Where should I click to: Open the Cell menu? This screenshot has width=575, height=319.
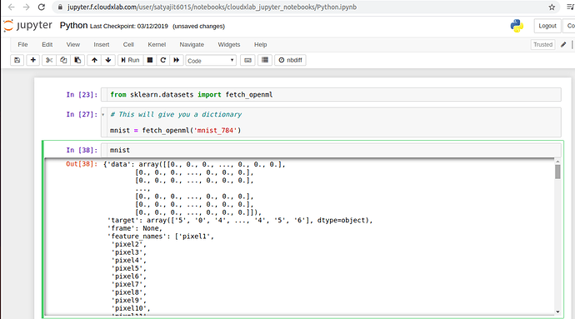pos(128,44)
